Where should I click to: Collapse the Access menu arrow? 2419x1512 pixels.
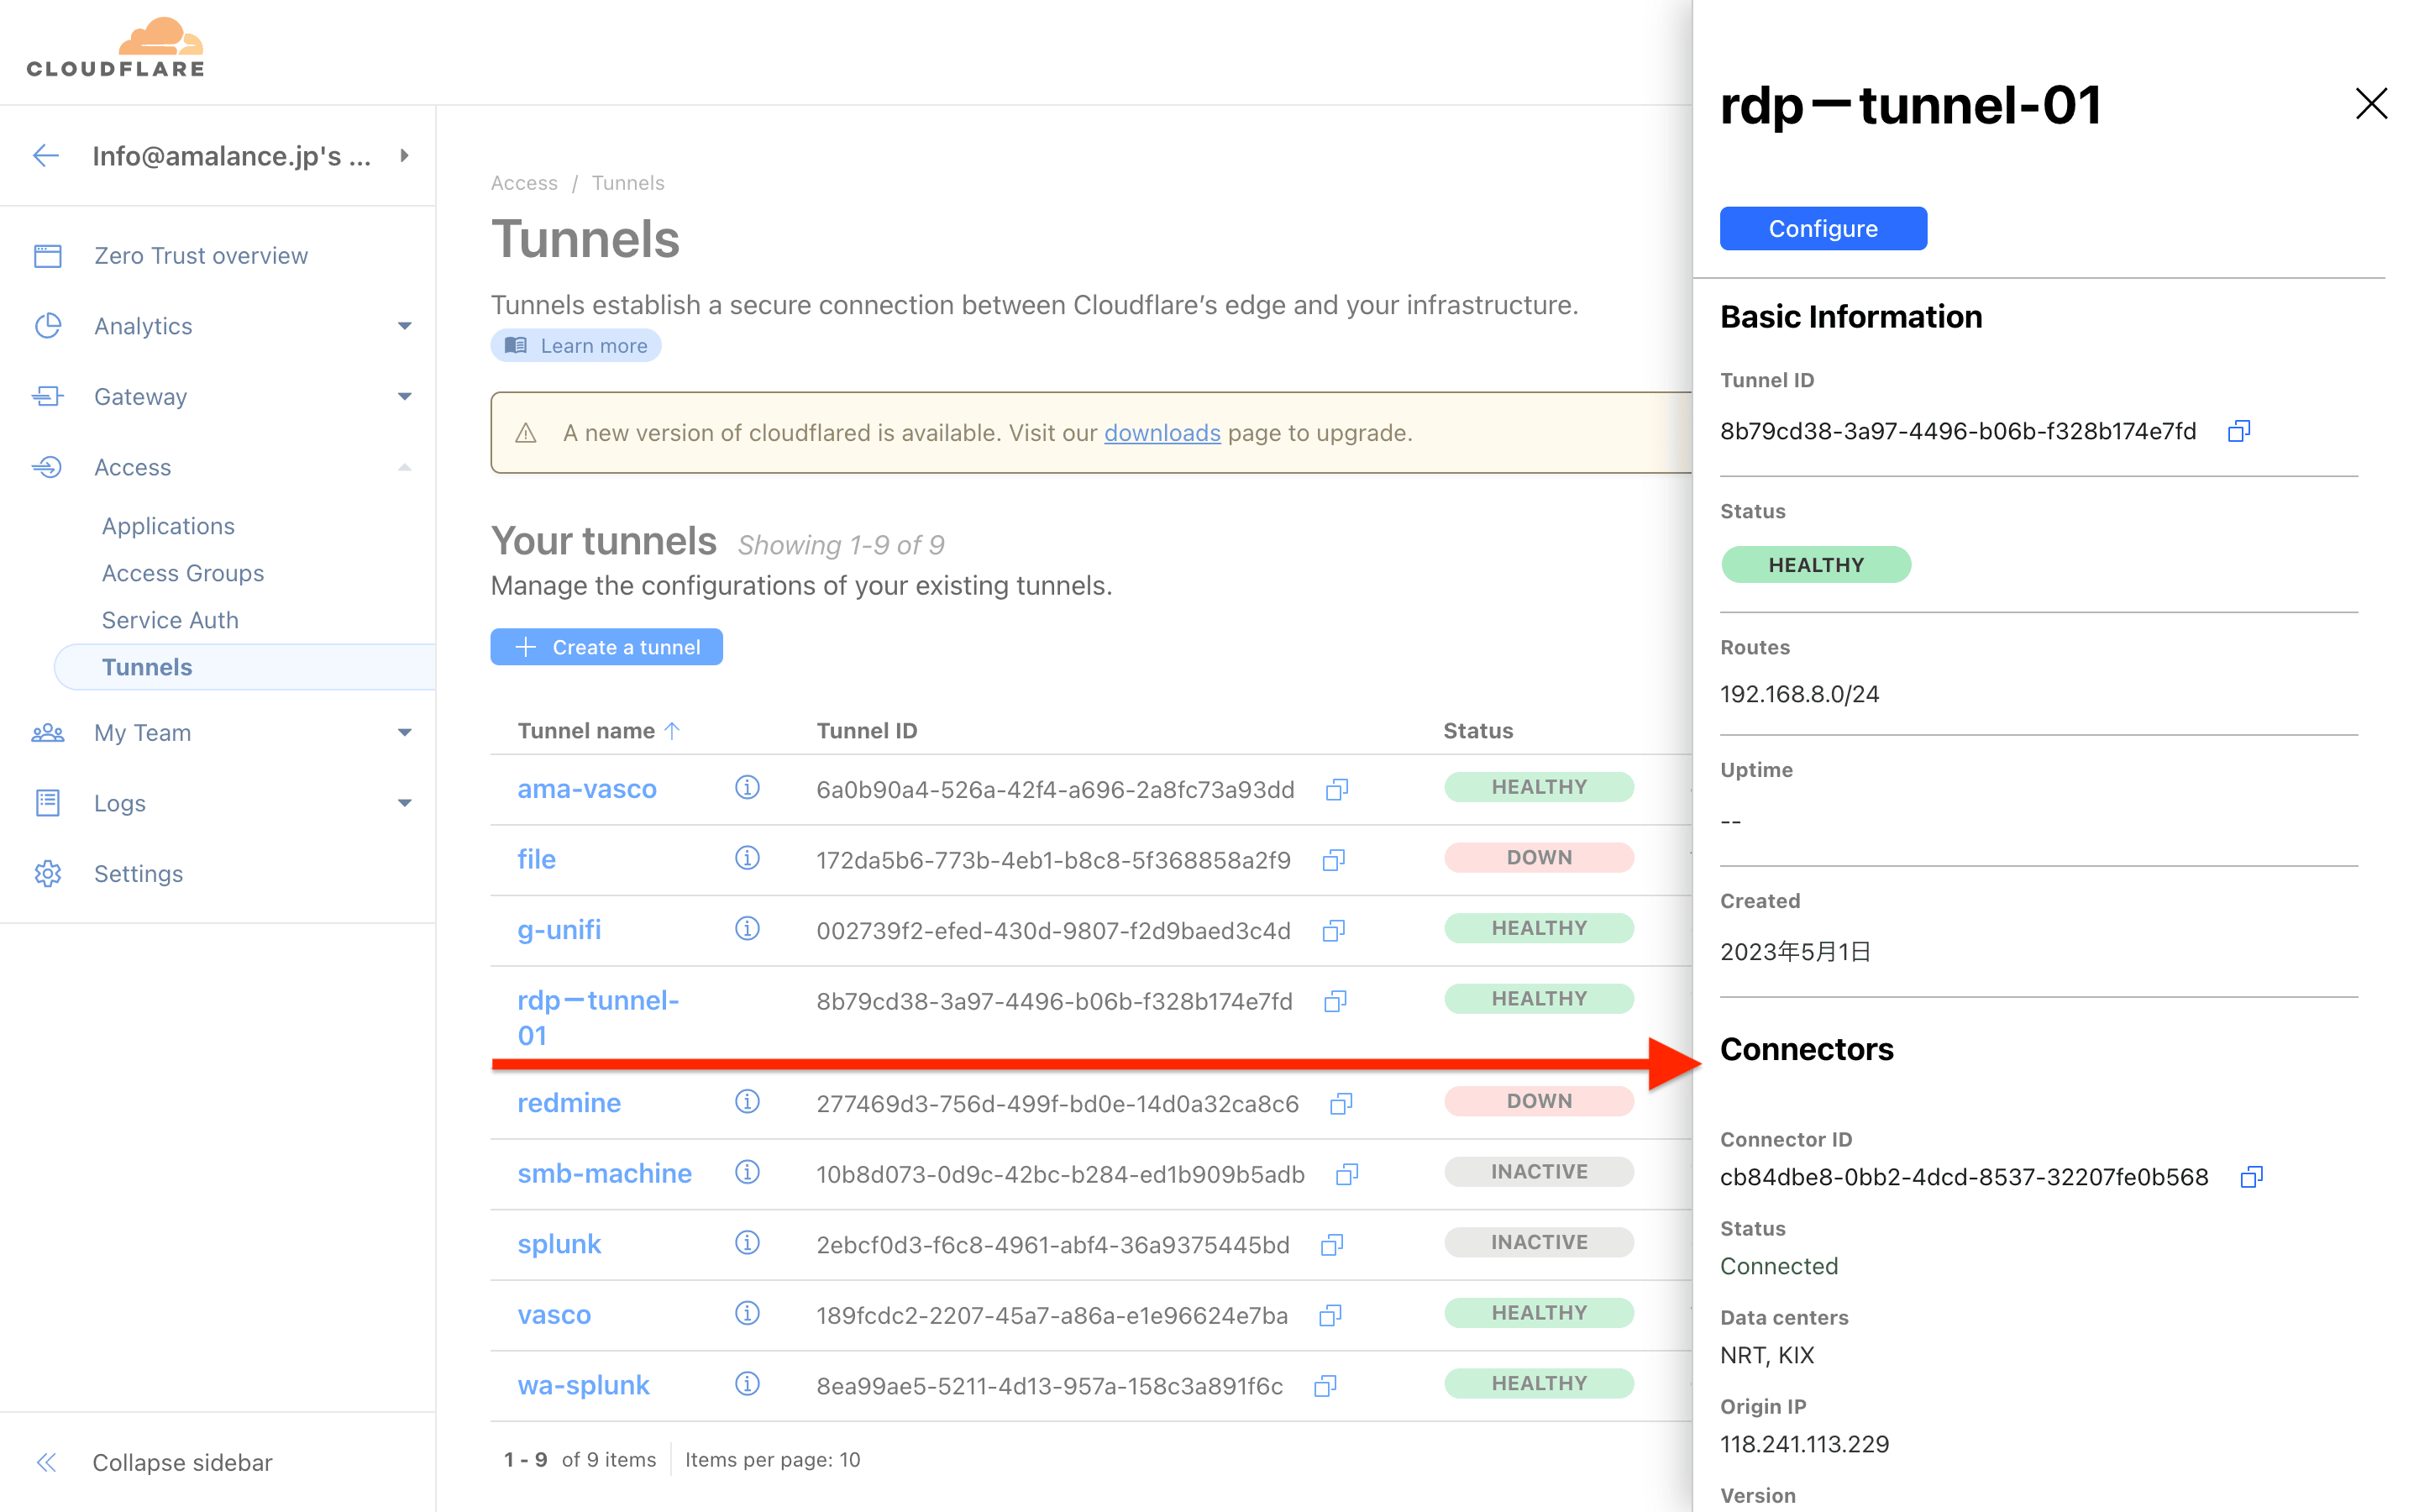pyautogui.click(x=404, y=467)
